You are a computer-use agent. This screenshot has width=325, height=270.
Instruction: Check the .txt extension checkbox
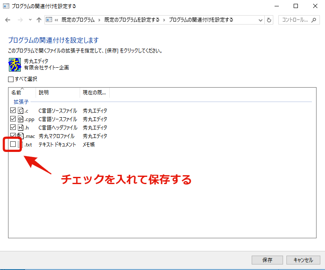tap(13, 144)
